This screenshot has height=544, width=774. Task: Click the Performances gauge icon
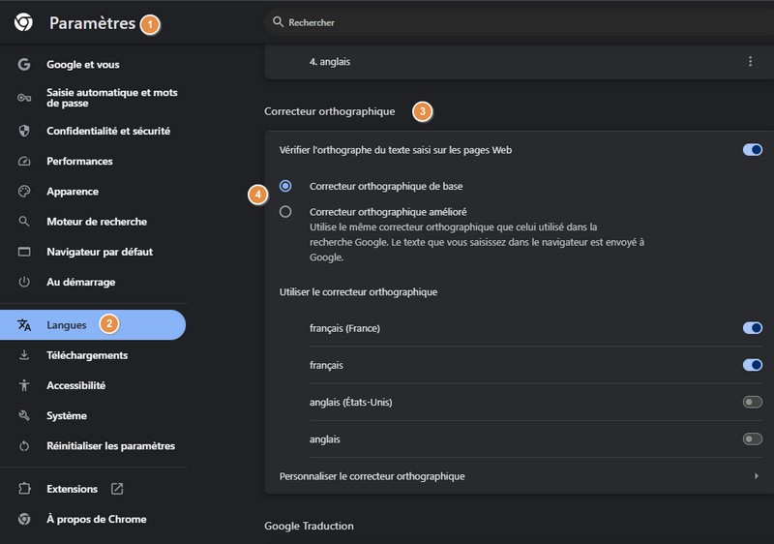(25, 162)
